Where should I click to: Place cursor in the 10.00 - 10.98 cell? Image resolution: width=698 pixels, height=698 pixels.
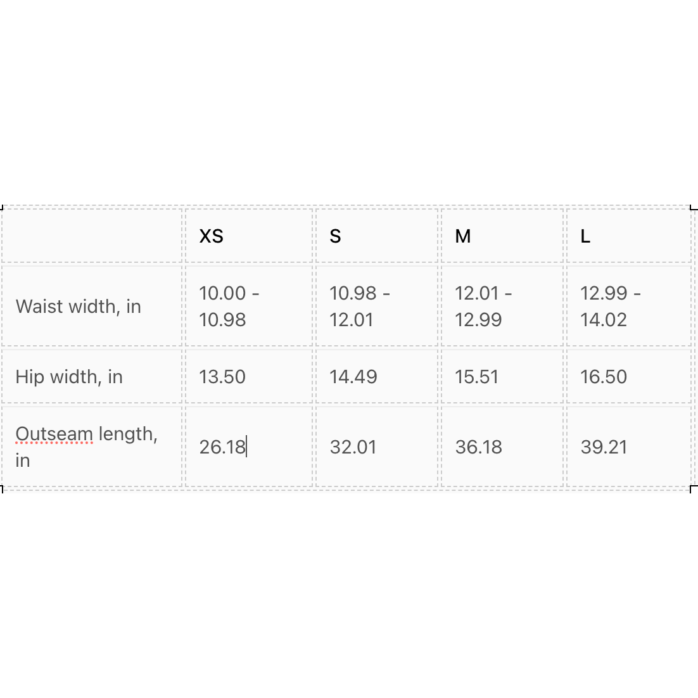(x=229, y=307)
